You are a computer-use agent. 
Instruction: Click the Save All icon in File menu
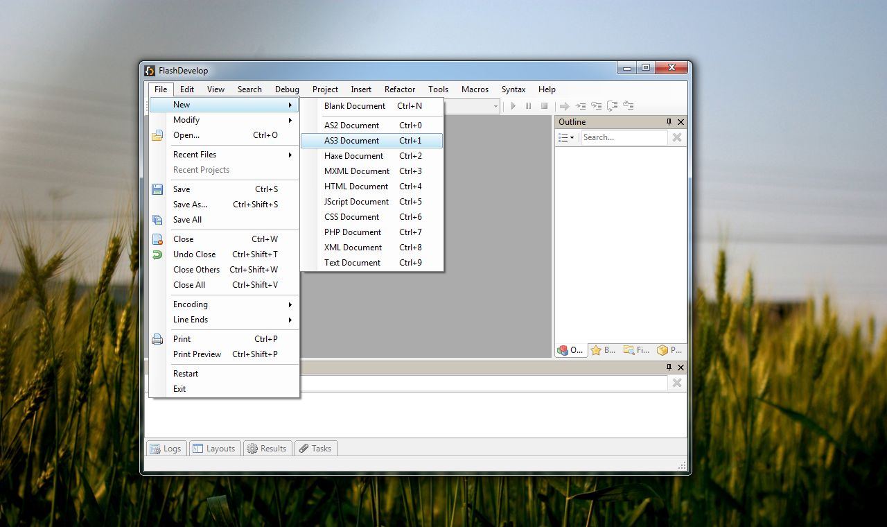click(157, 220)
